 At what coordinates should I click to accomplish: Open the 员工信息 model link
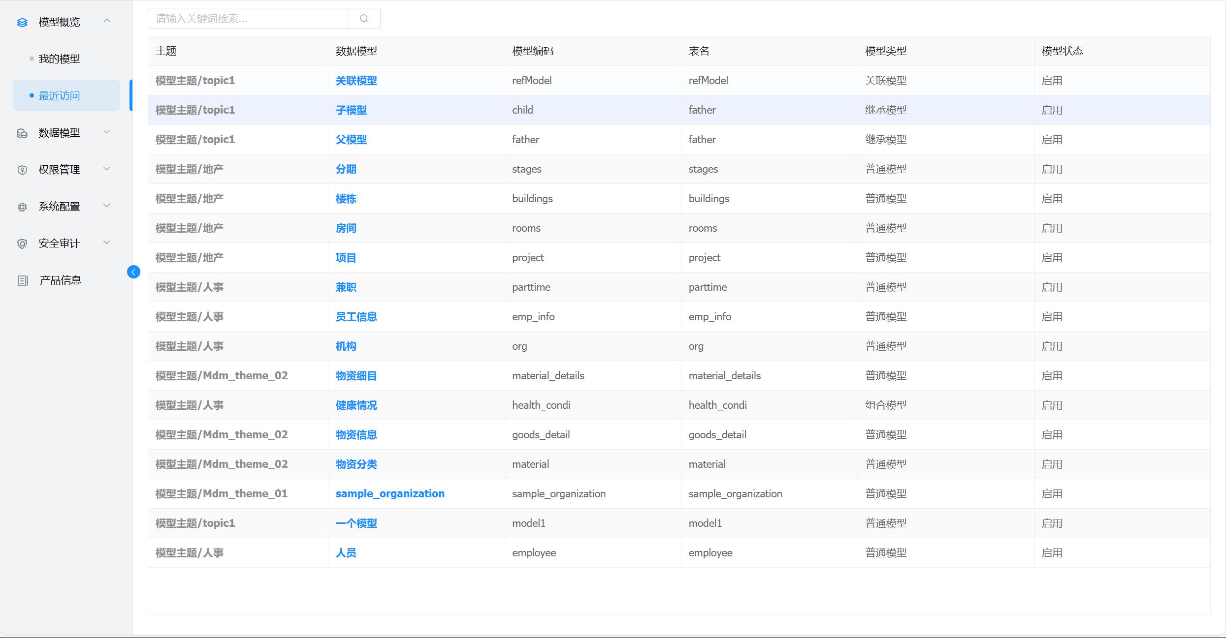click(356, 317)
